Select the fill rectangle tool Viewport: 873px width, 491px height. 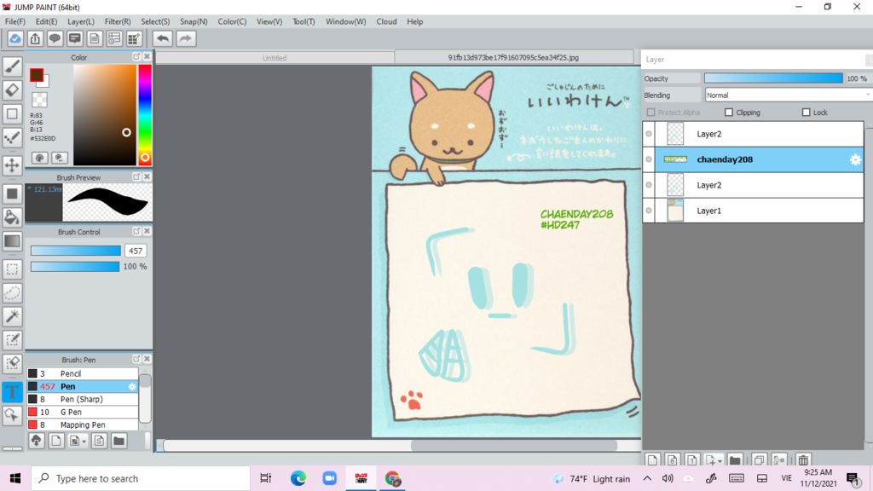point(12,194)
